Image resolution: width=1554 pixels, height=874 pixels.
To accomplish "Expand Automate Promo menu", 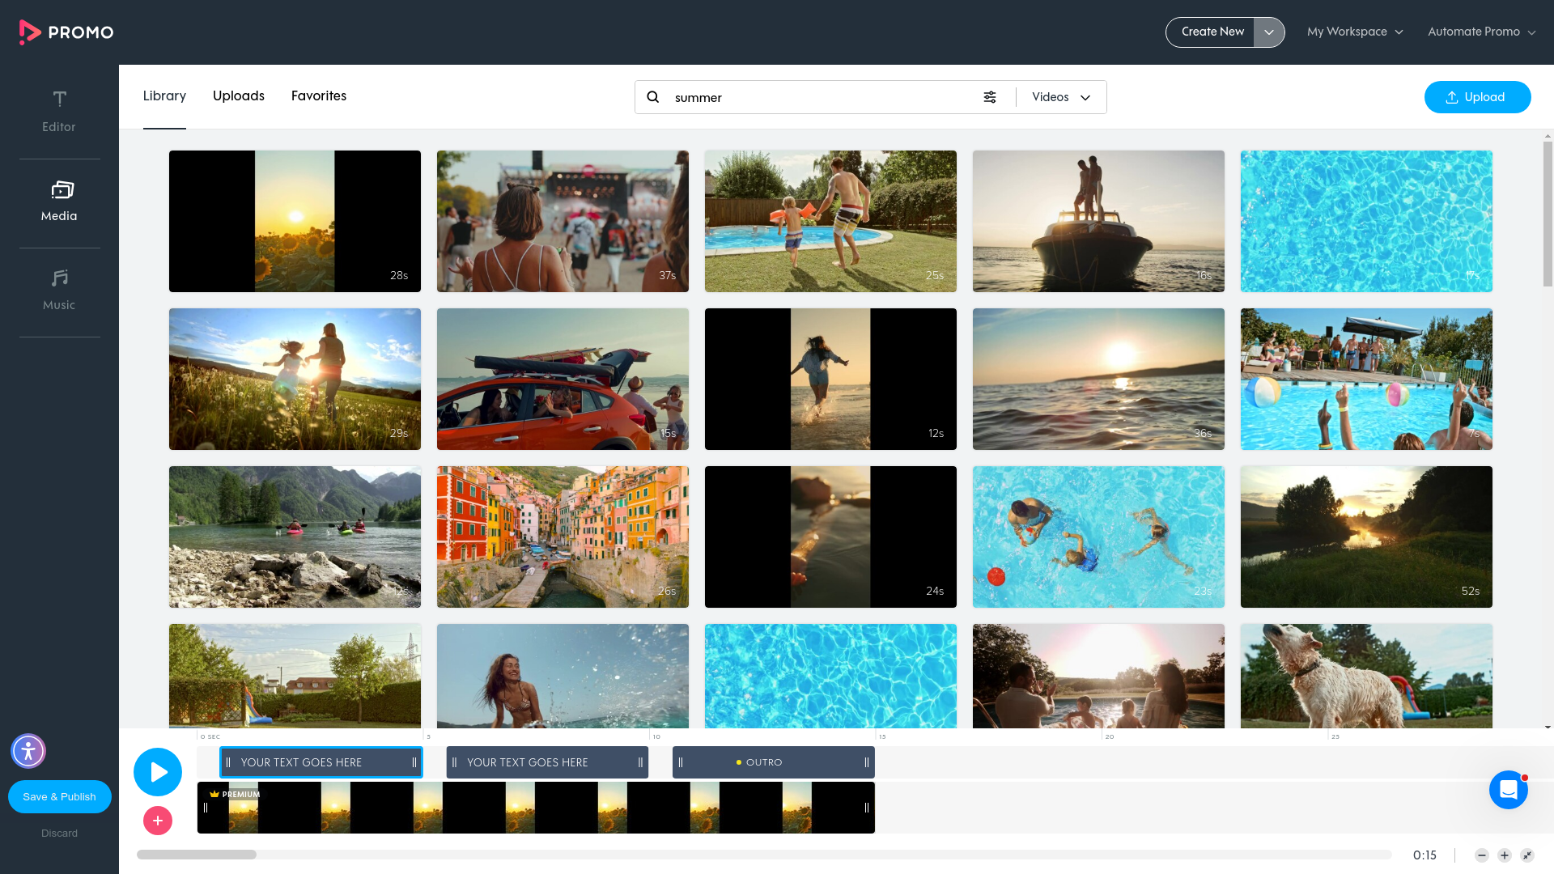I will point(1481,32).
